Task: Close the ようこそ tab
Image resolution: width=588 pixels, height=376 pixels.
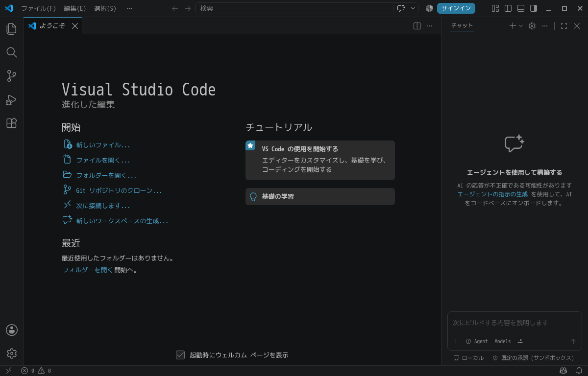Action: pos(75,26)
